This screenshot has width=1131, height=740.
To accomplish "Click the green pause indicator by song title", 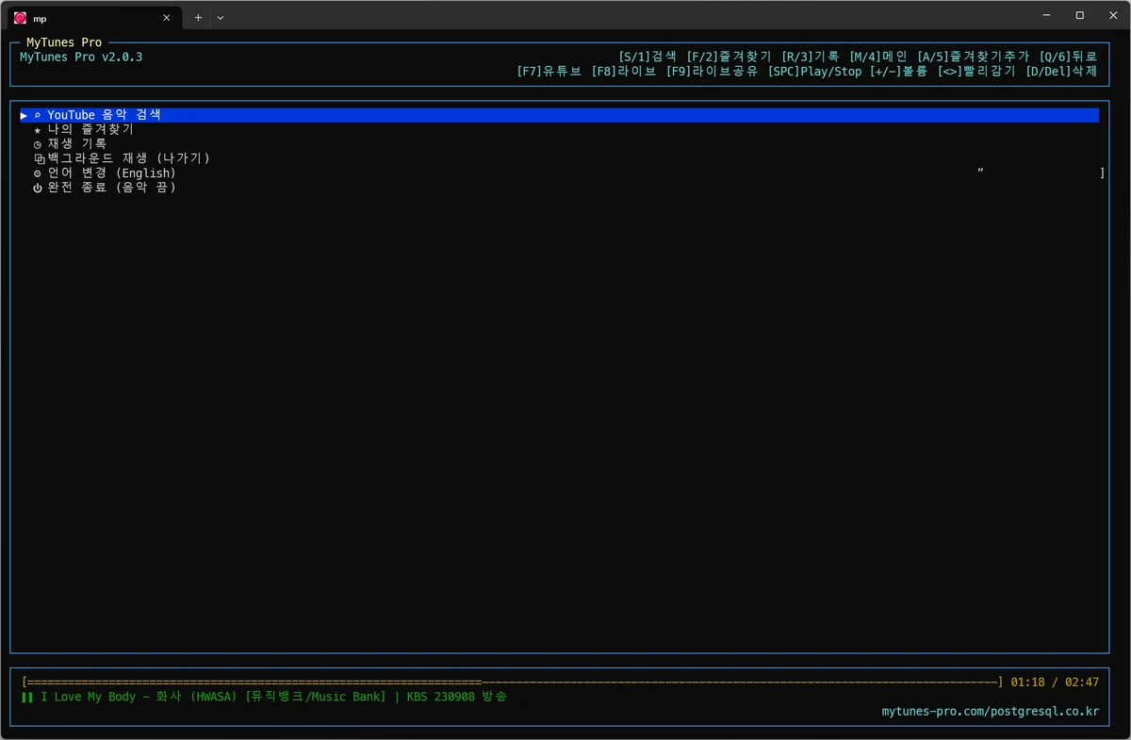I will coord(27,698).
